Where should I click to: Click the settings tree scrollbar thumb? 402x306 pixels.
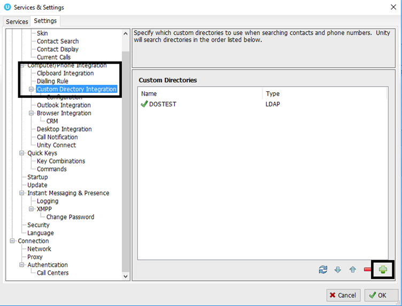126,161
